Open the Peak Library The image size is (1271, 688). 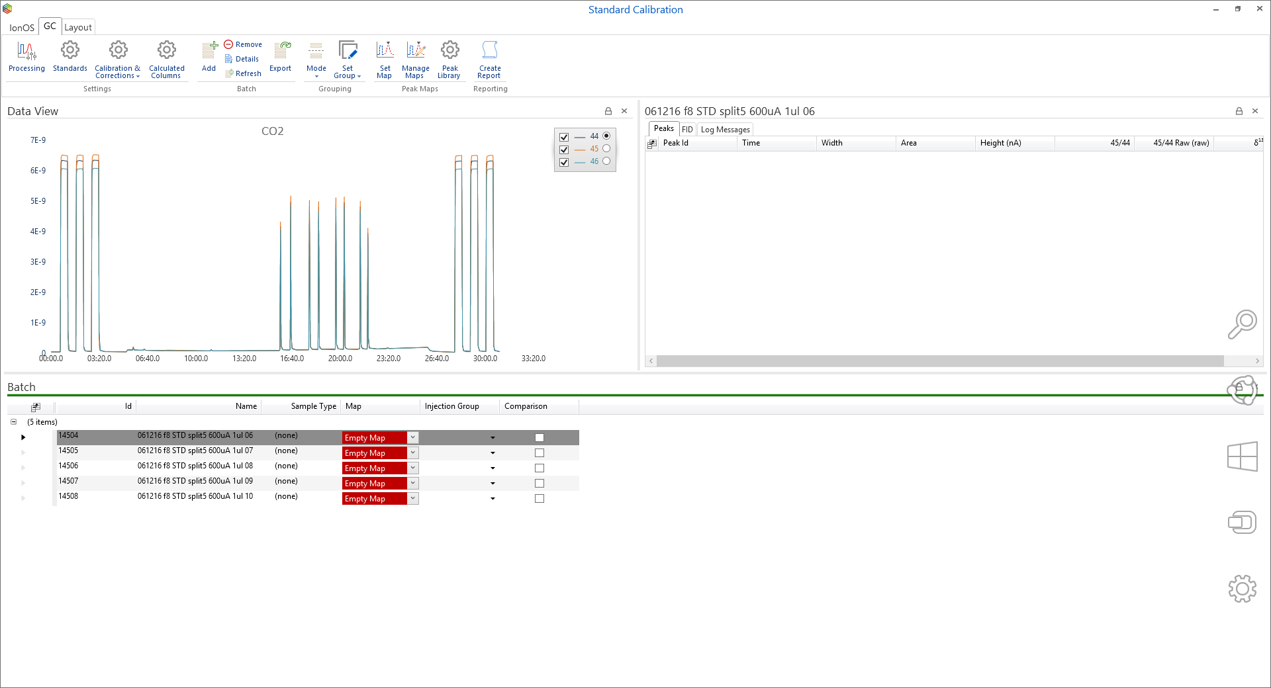click(x=449, y=57)
